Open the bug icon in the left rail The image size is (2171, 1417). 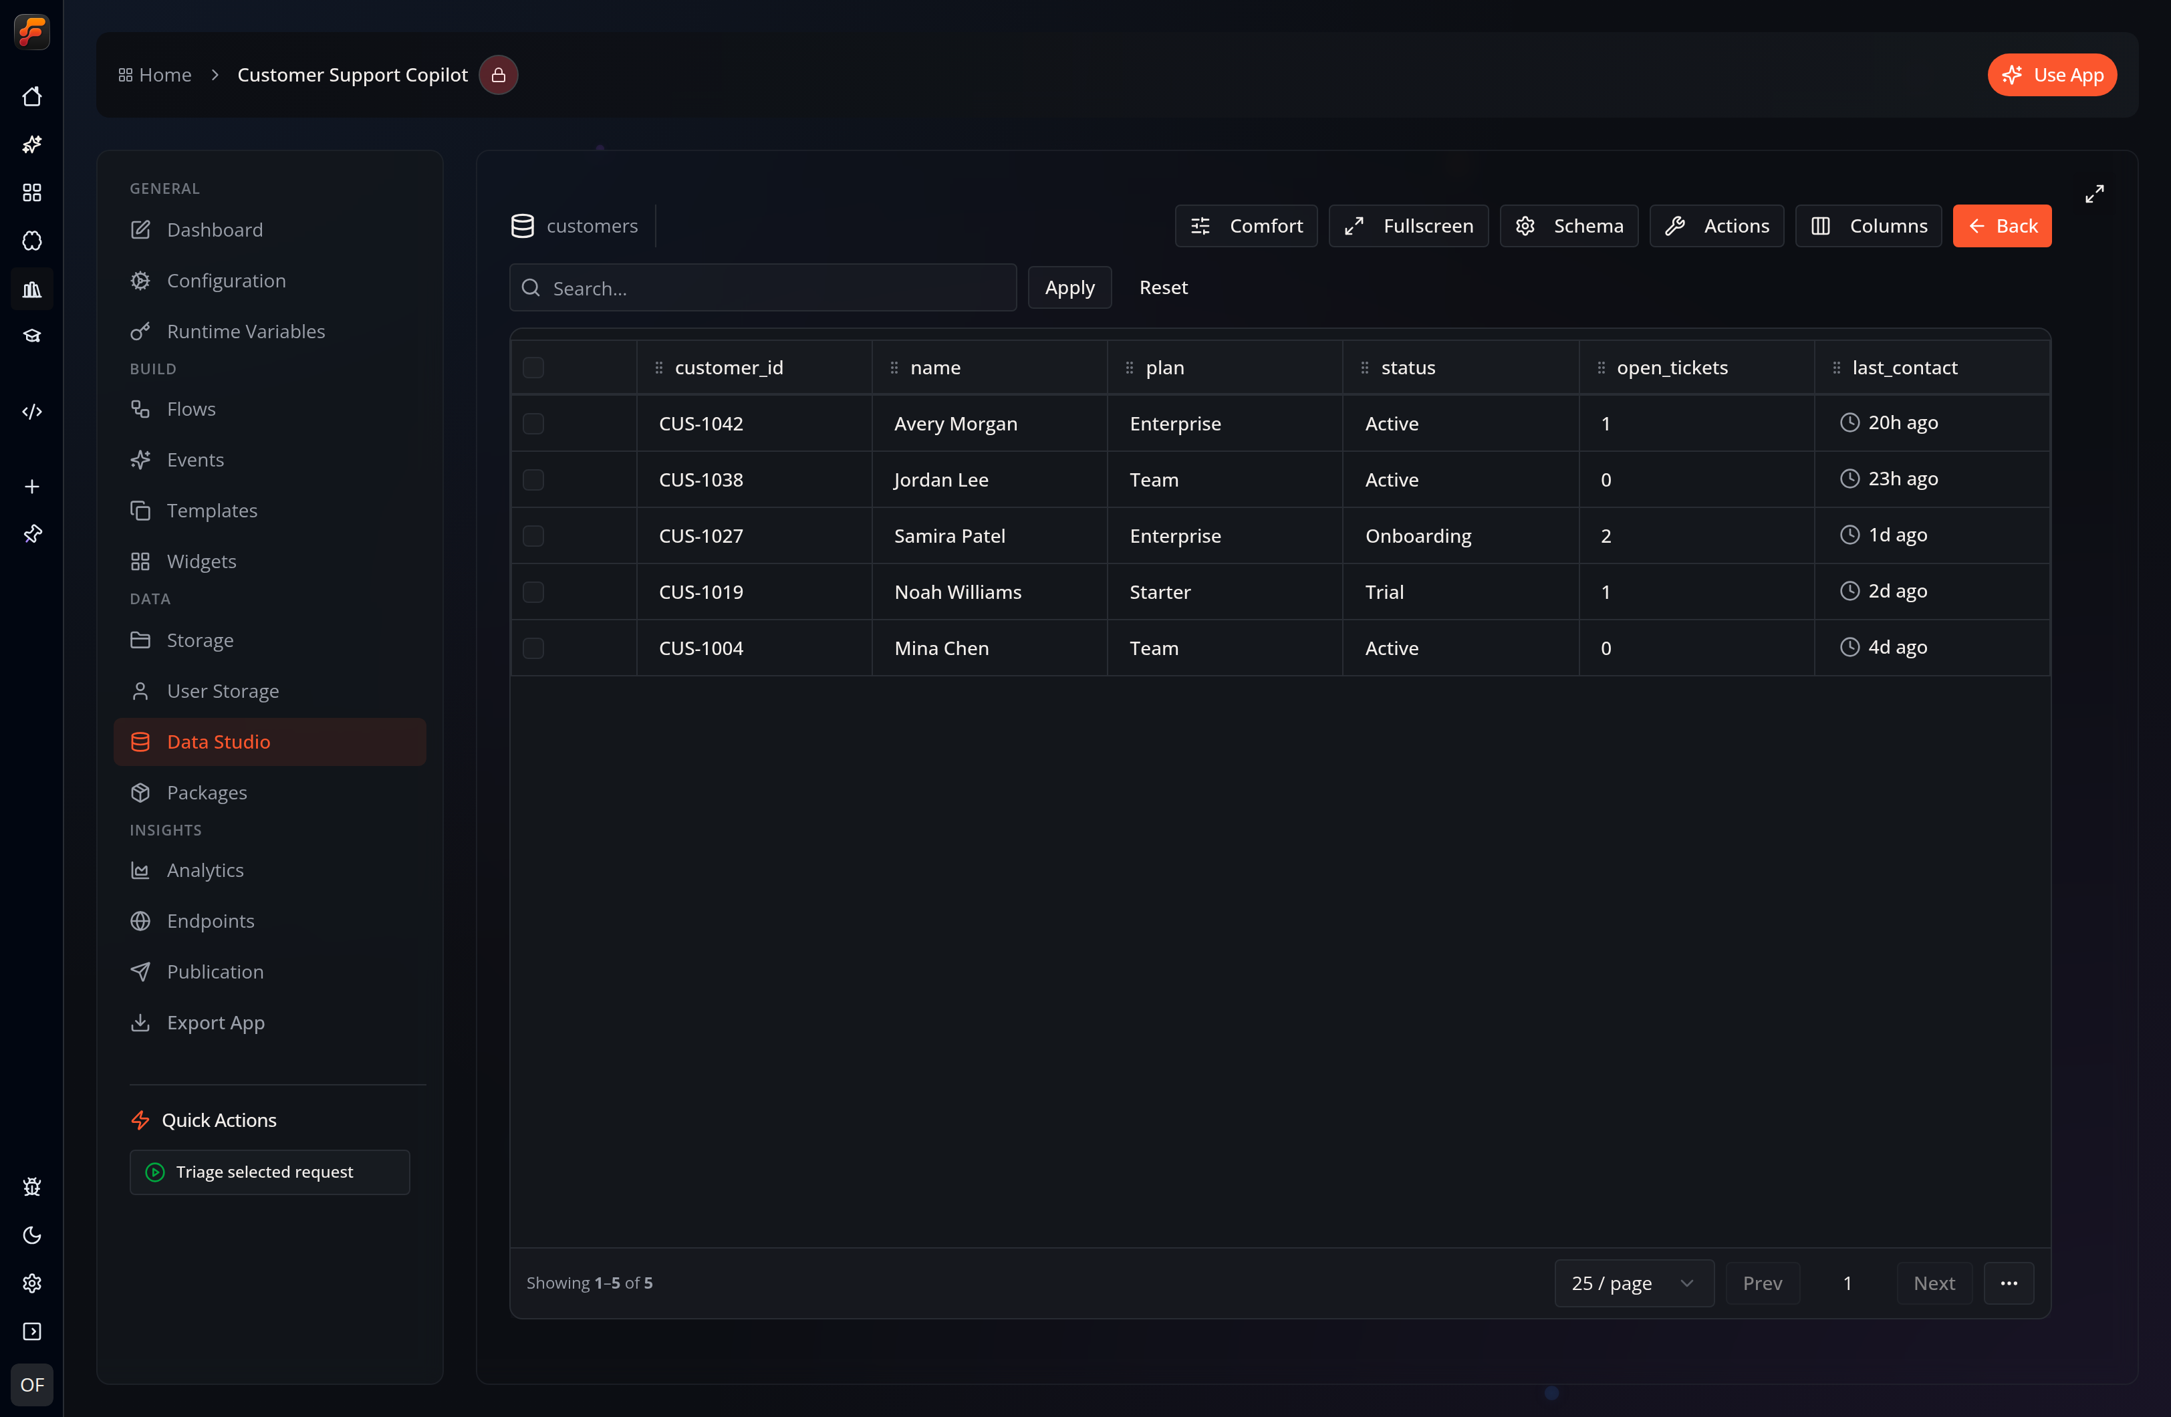coord(32,1187)
